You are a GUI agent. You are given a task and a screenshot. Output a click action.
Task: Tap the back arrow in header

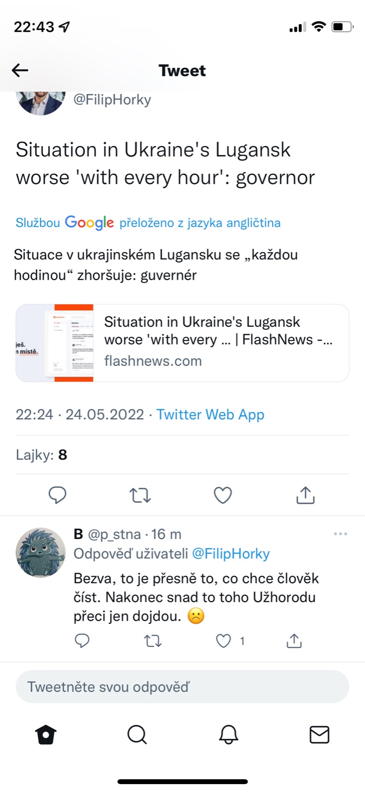pyautogui.click(x=20, y=70)
